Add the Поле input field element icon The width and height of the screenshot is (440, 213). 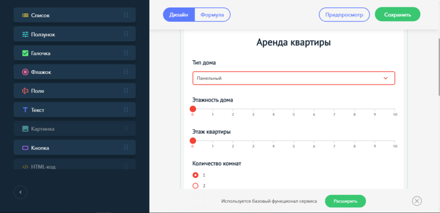point(25,91)
